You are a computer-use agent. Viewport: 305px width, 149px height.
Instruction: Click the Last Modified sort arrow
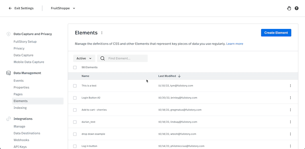pos(179,76)
